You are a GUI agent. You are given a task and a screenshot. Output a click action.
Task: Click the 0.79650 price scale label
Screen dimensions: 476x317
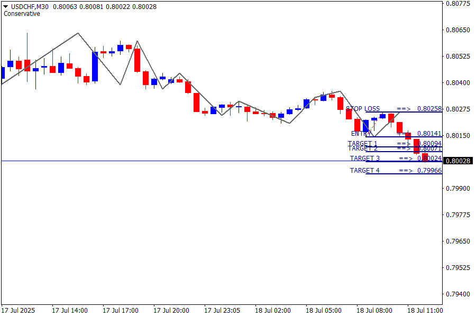coord(458,241)
